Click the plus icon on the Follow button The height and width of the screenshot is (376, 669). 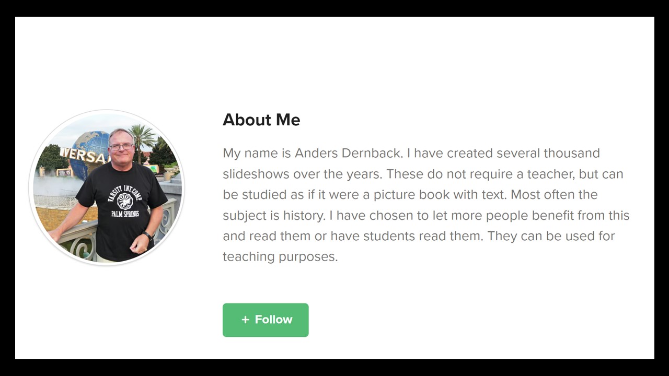tap(245, 320)
